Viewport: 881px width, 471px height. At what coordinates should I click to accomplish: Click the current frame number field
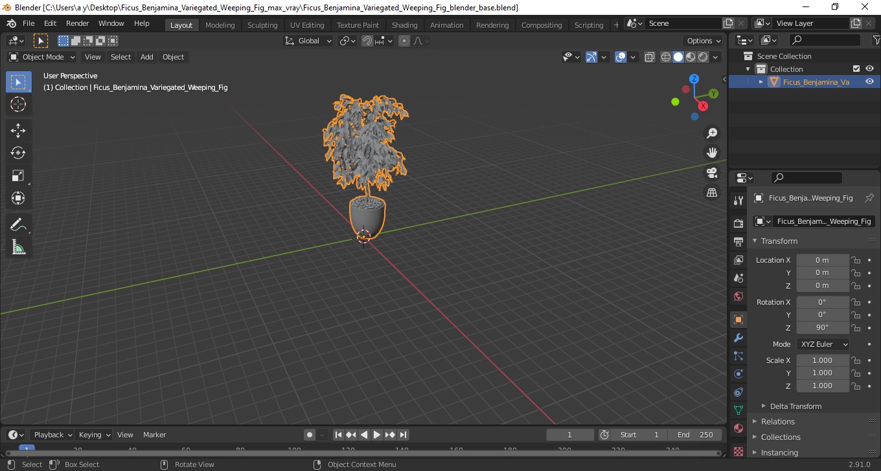tap(570, 435)
